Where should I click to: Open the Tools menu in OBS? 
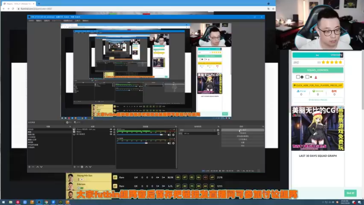click(77, 20)
